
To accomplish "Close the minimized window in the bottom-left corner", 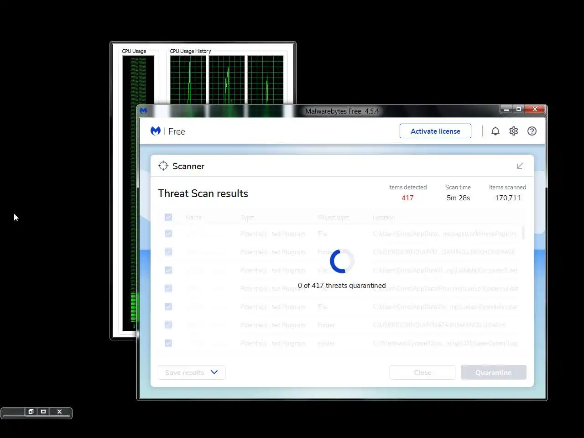I will point(59,412).
